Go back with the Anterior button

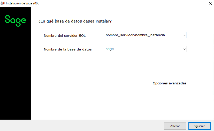pos(175,126)
